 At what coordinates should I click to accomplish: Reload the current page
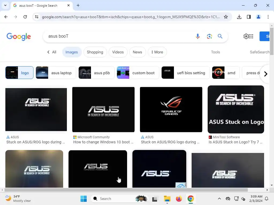click(x=25, y=17)
